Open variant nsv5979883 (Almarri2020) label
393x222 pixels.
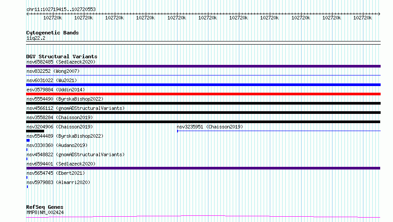(x=58, y=182)
